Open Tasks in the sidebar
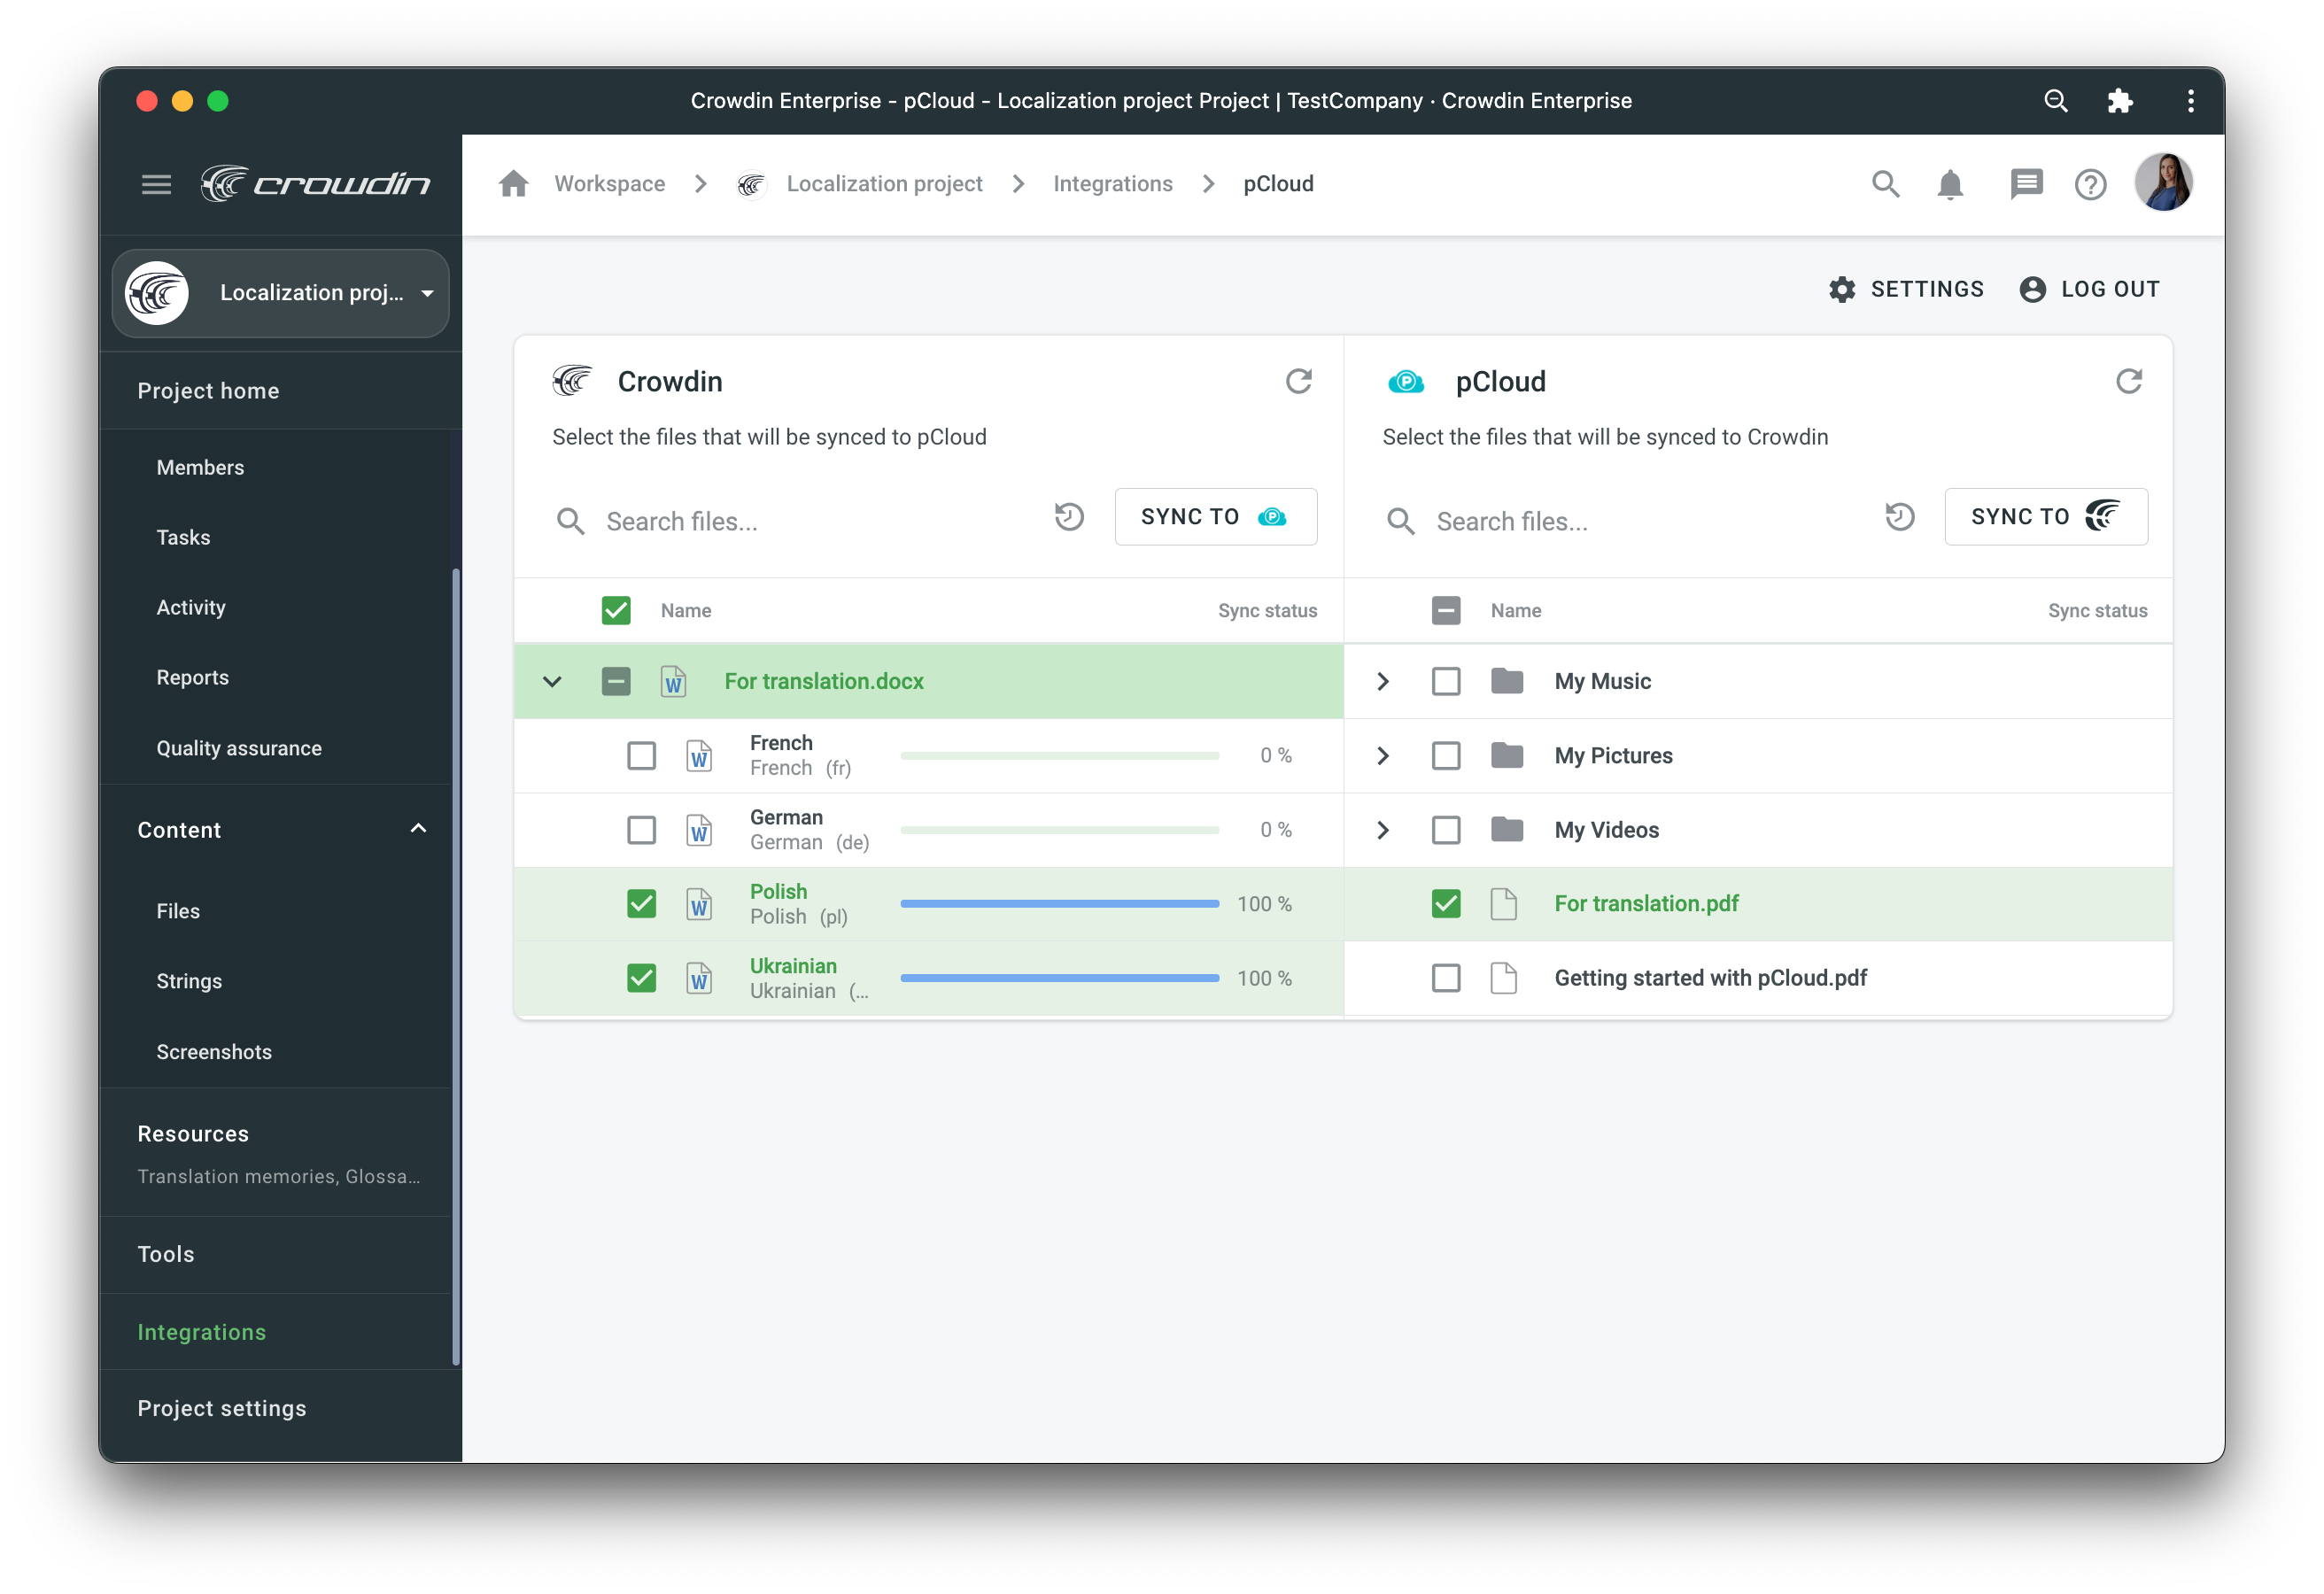The height and width of the screenshot is (1594, 2324). [x=183, y=538]
